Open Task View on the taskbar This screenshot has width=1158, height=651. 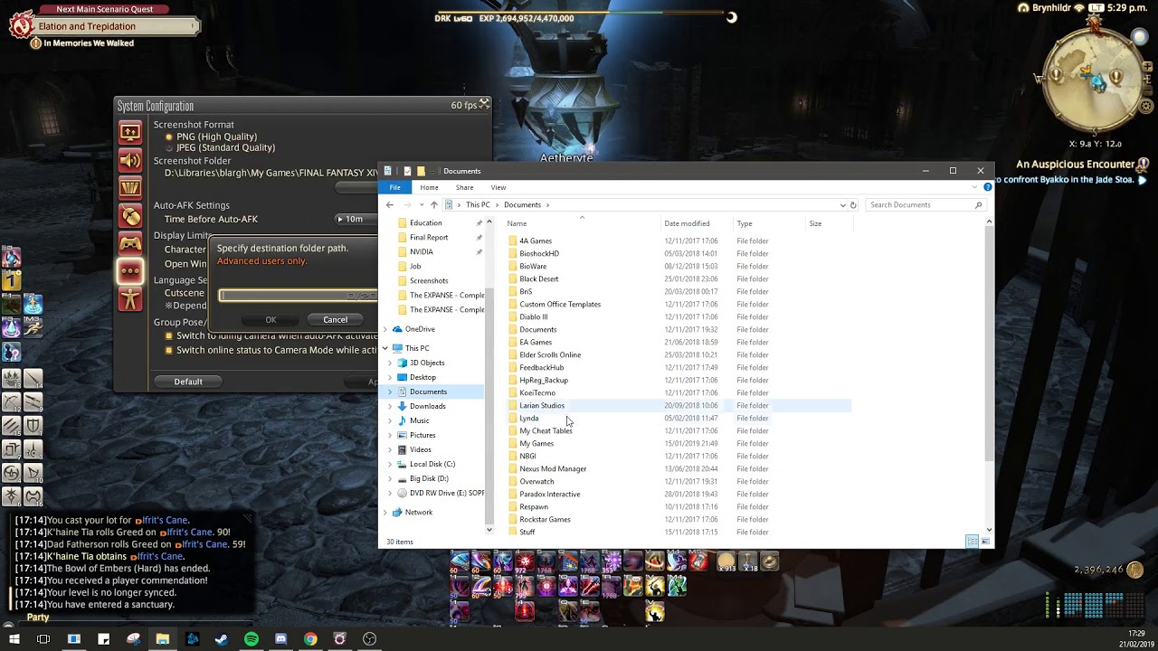point(43,639)
